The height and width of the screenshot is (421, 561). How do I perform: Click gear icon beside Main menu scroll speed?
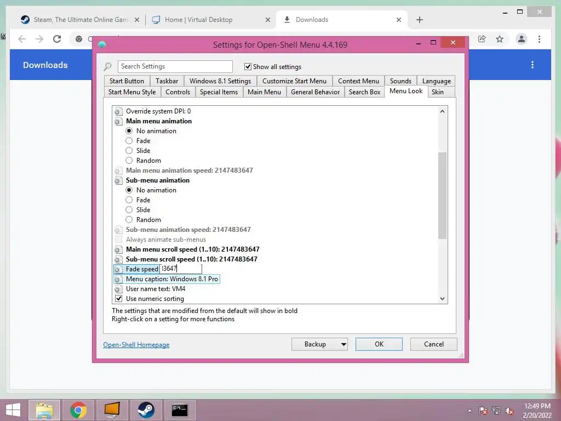[118, 249]
